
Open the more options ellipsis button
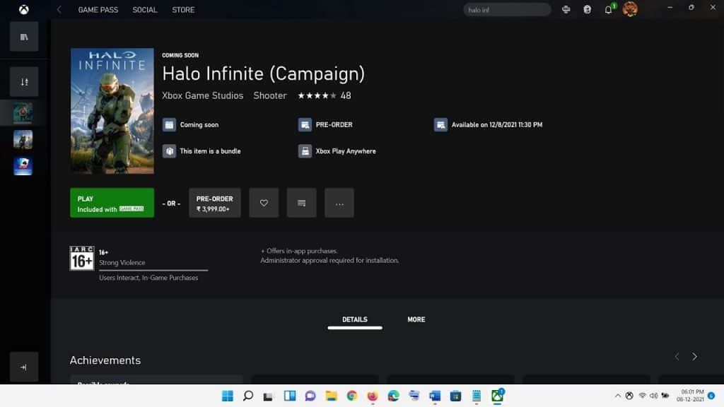point(339,203)
